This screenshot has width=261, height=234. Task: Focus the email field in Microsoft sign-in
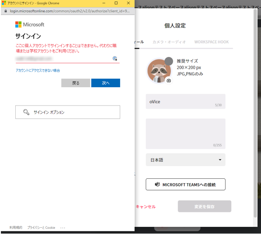click(68, 59)
